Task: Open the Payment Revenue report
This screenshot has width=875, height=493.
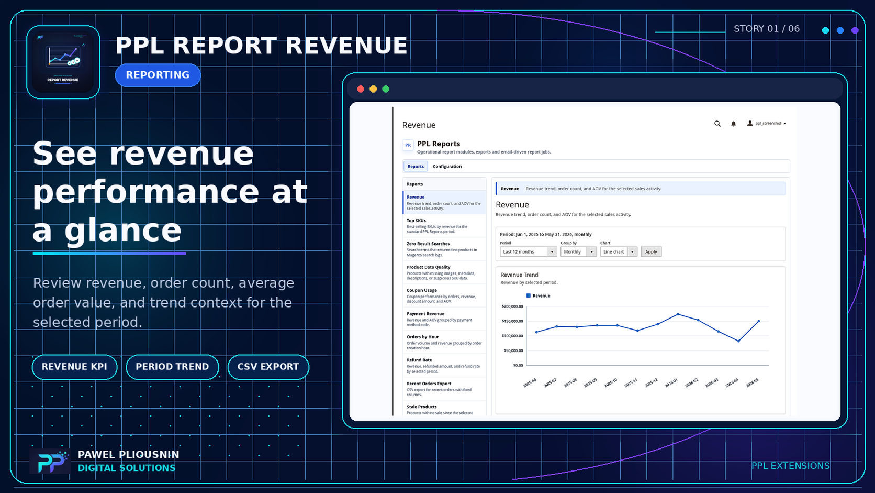Action: click(444, 319)
